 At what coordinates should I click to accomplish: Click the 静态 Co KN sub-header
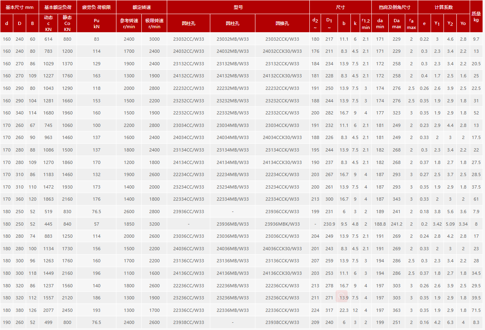[67, 23]
